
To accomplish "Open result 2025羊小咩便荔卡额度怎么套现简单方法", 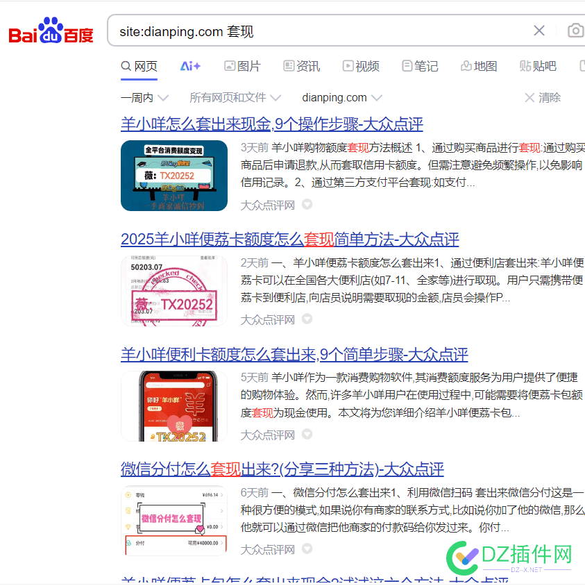I will click(x=290, y=239).
